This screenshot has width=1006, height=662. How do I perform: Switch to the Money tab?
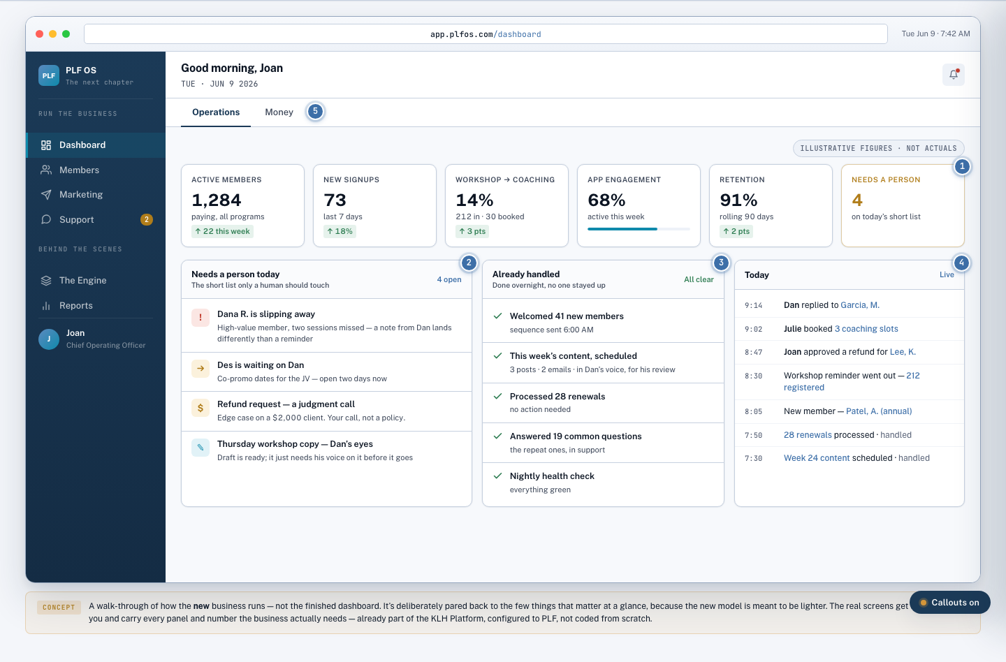279,112
